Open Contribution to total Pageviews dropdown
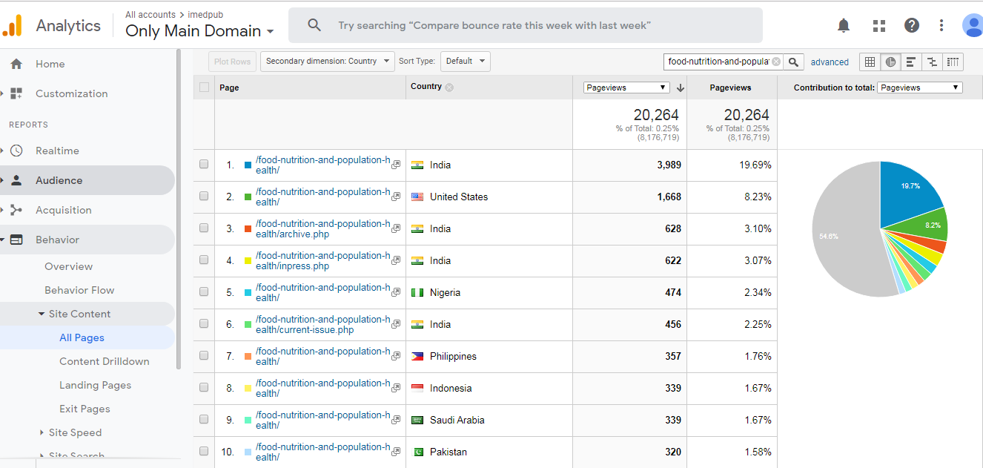The image size is (983, 468). click(919, 88)
